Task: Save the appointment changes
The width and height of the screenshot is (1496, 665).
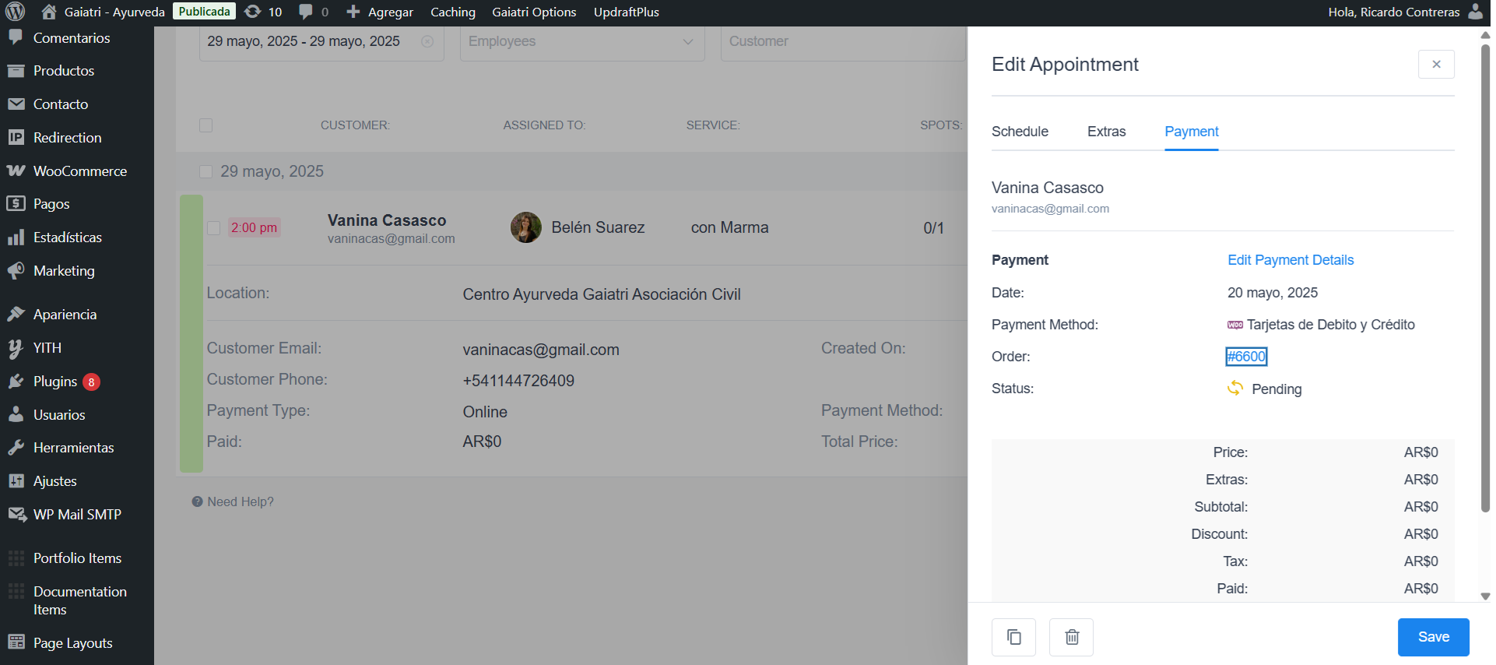Action: click(1433, 637)
